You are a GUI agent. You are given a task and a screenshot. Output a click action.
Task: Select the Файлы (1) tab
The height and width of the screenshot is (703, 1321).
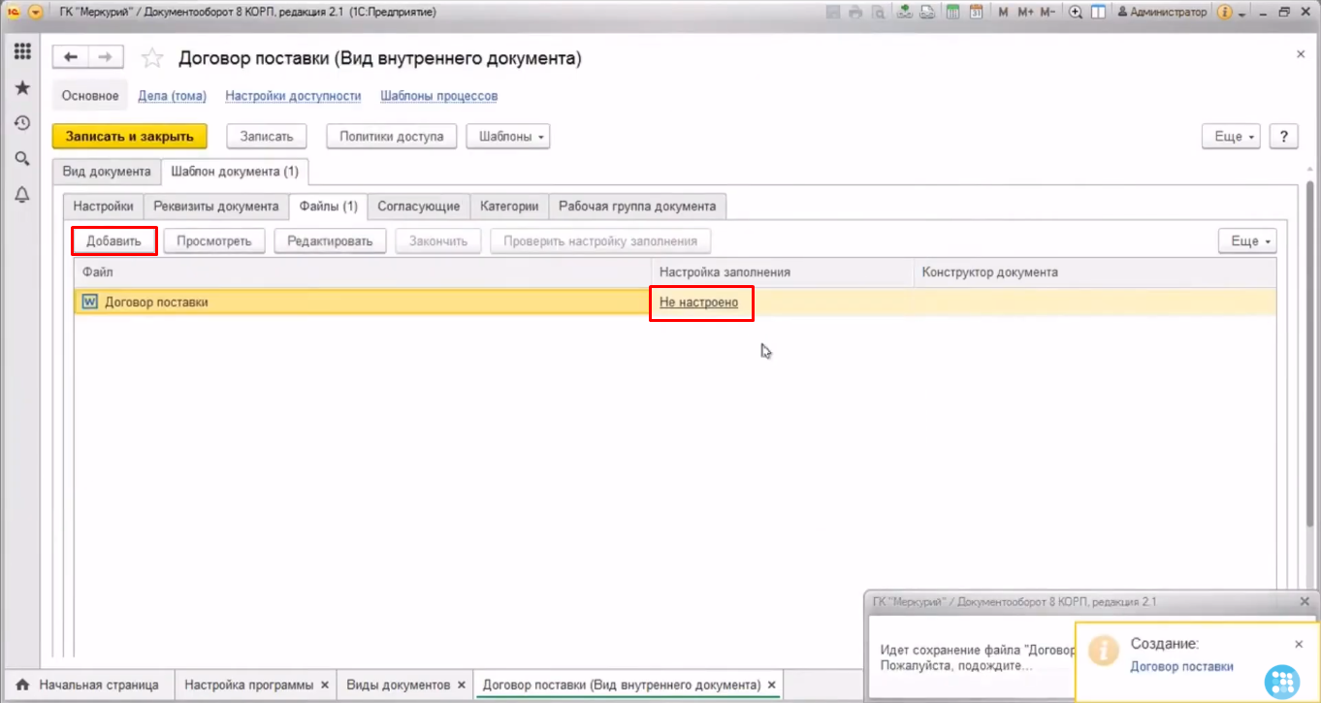329,206
